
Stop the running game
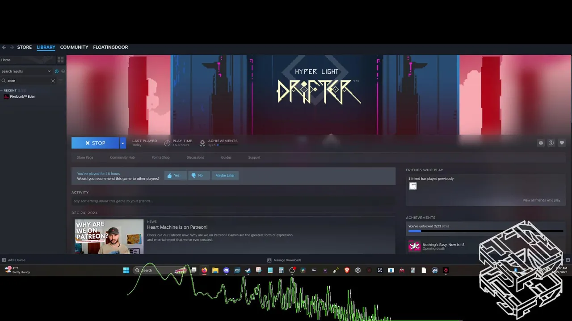click(x=95, y=143)
